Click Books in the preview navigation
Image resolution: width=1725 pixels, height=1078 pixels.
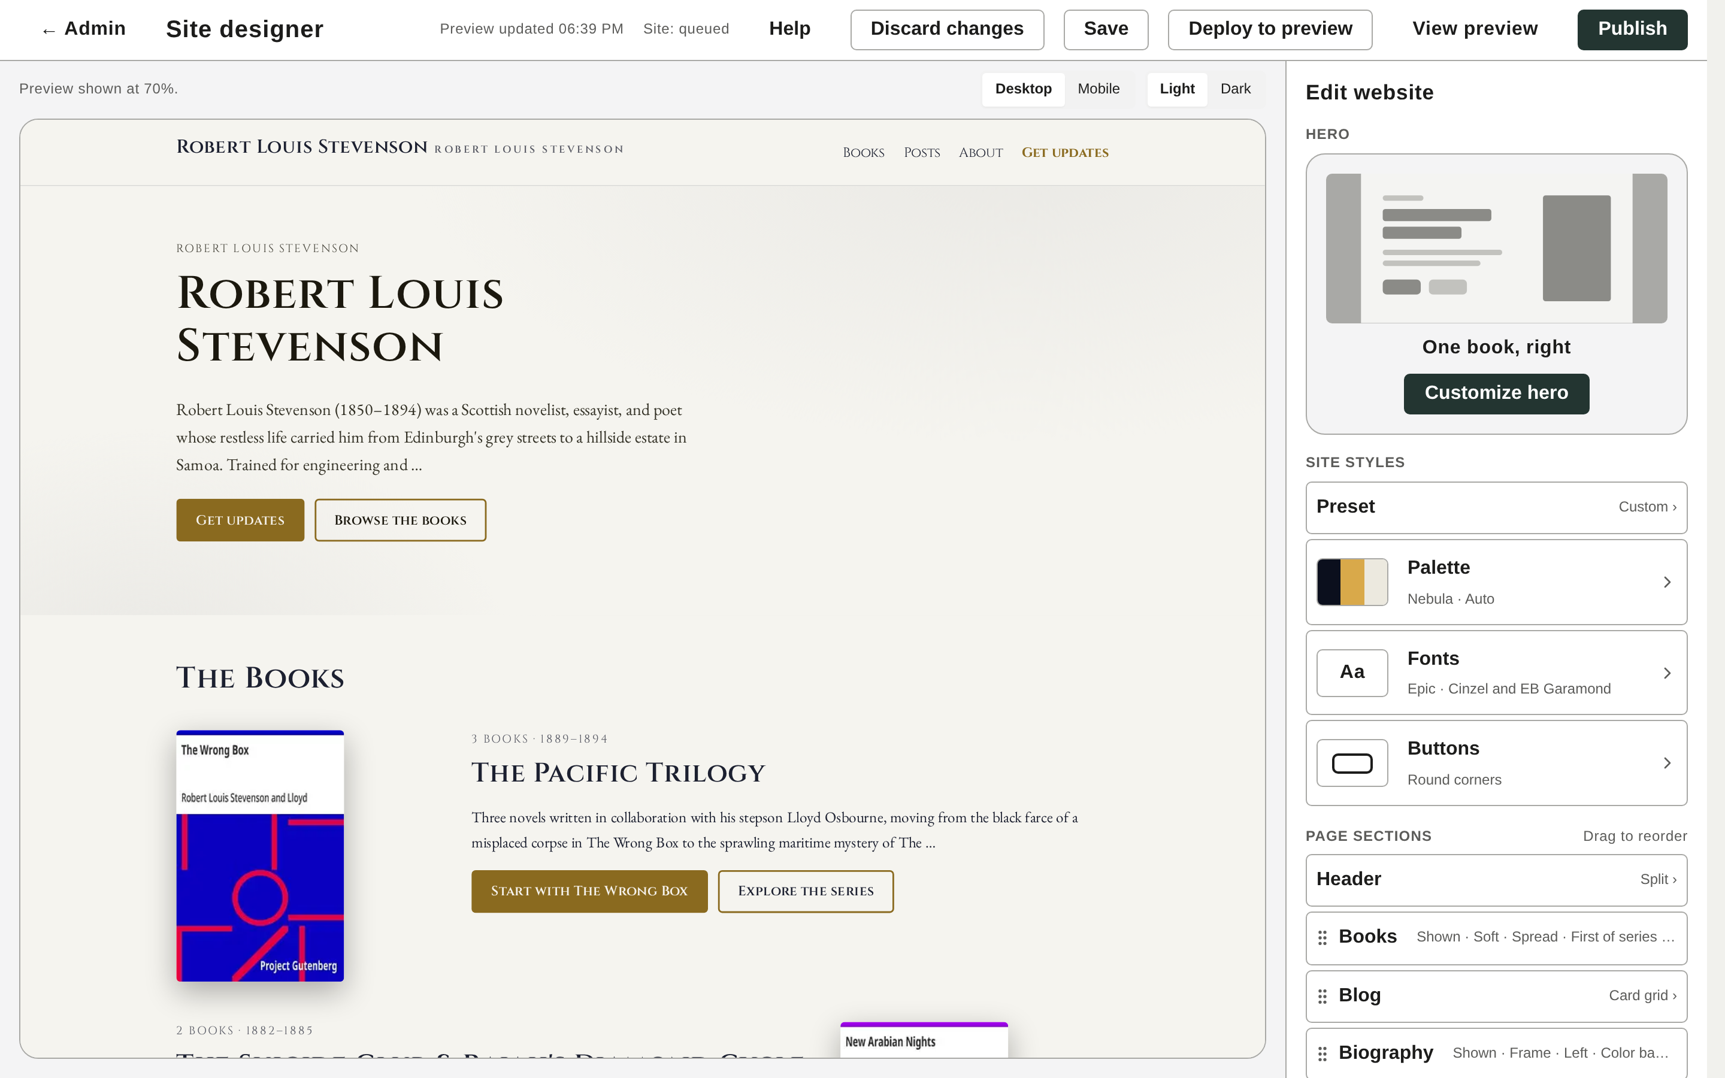[x=863, y=153]
